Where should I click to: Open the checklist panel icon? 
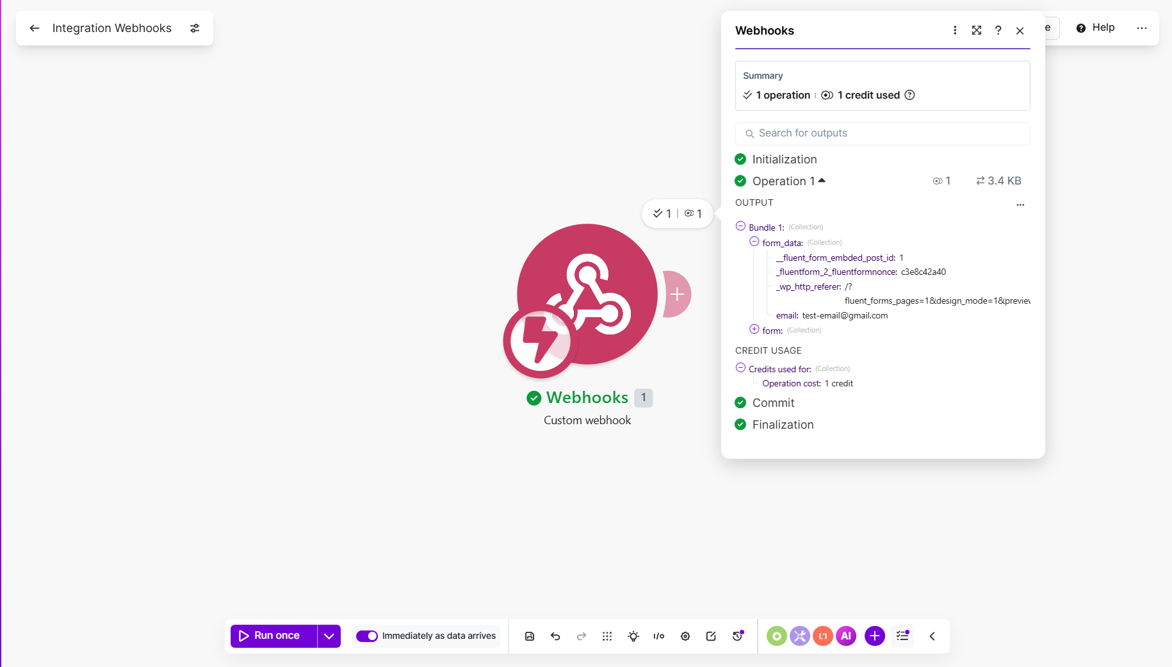(x=902, y=636)
